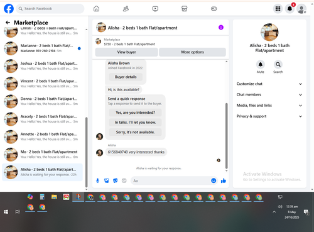This screenshot has height=232, width=314.
Task: Expand the Privacy & support section
Action: coord(269,116)
